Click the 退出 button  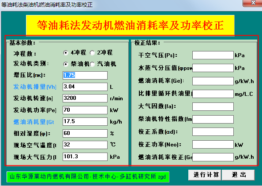[x=238, y=175]
